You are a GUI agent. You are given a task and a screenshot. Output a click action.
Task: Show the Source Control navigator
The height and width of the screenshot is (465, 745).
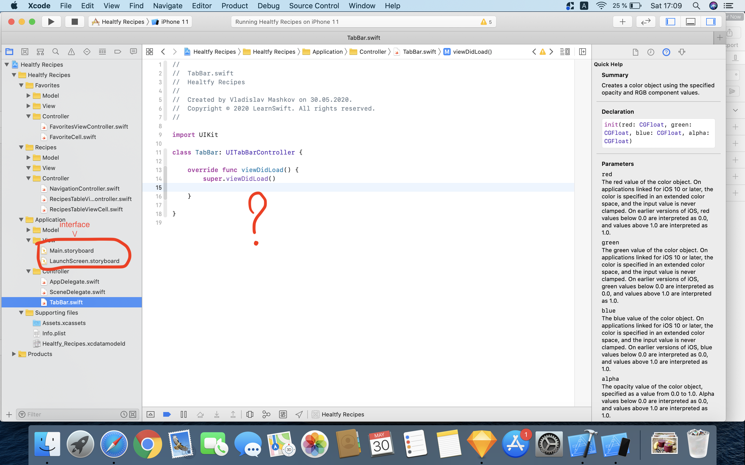tap(25, 52)
